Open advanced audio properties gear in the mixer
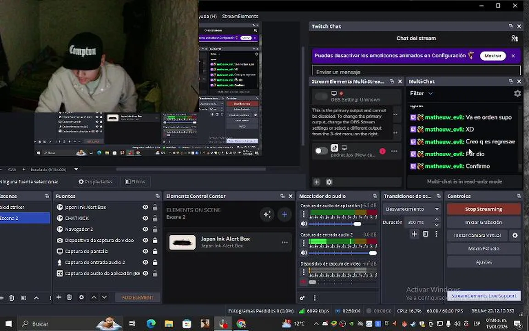This screenshot has width=529, height=331. (x=302, y=298)
